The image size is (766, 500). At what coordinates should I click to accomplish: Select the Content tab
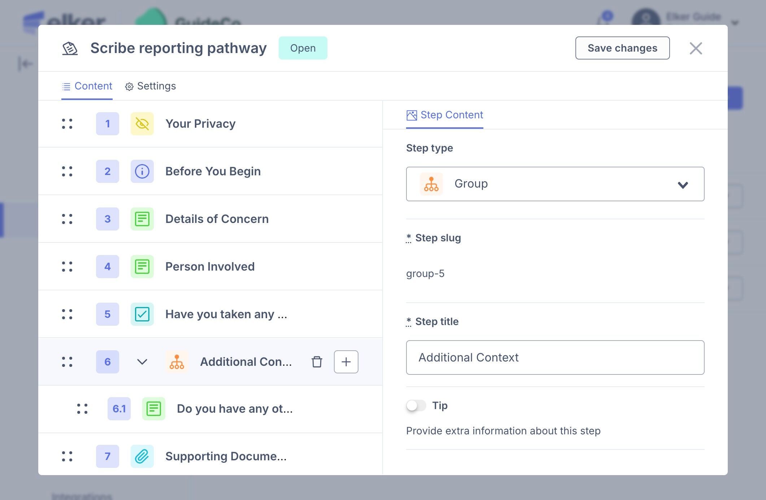(x=87, y=86)
